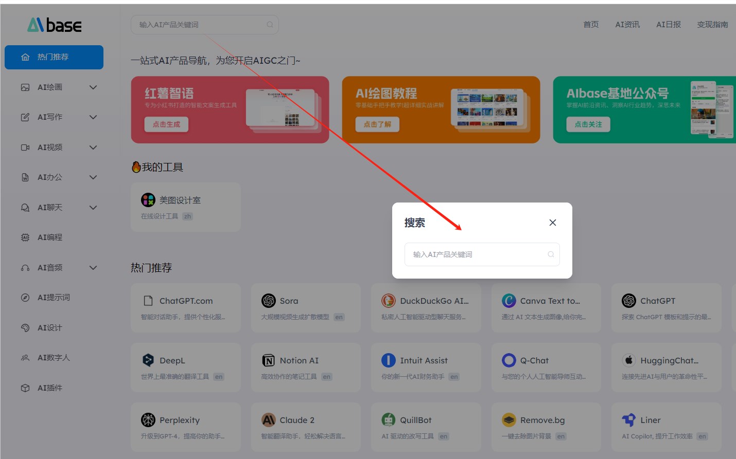Click the zh tag on 美图设计室 card

(x=188, y=216)
